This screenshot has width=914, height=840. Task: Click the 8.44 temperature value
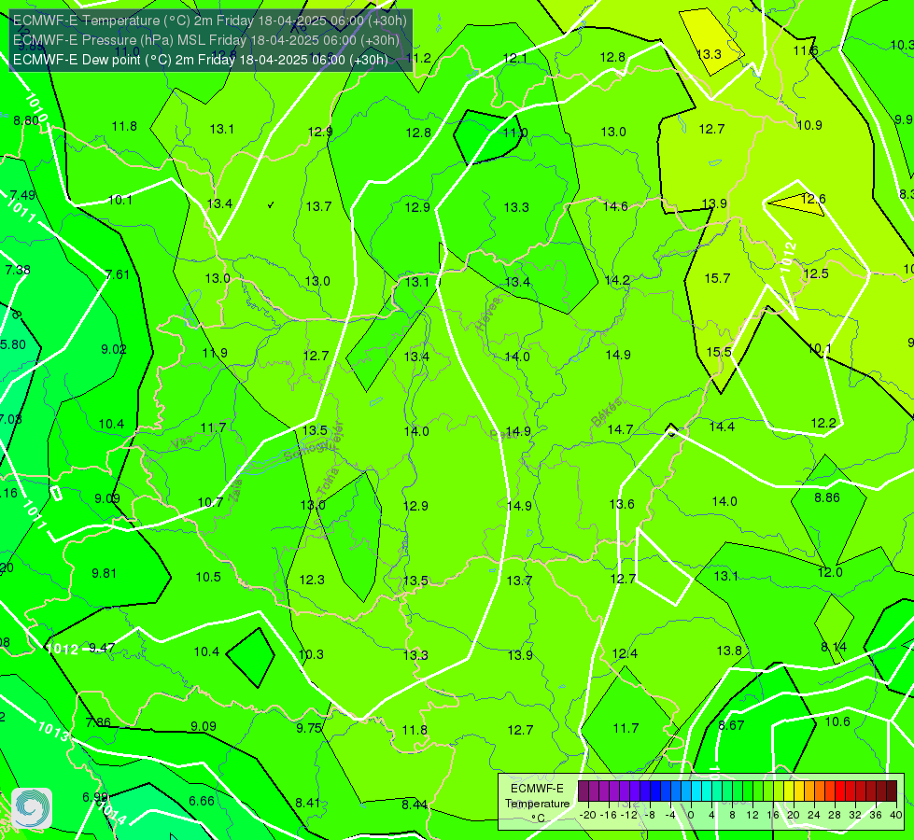point(415,805)
